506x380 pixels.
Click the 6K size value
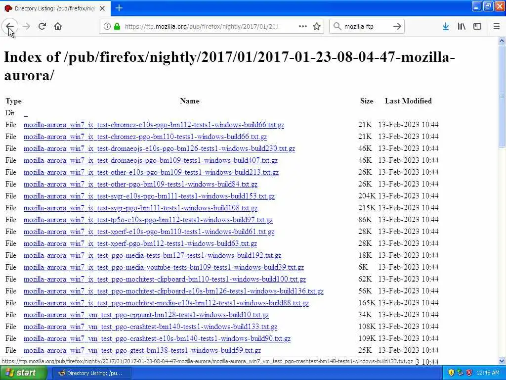pos(363,267)
